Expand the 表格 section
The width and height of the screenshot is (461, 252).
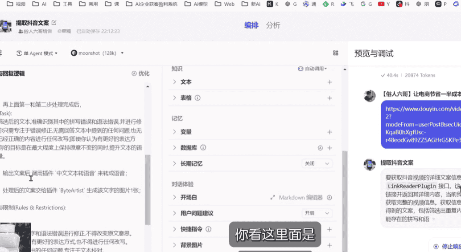point(174,98)
